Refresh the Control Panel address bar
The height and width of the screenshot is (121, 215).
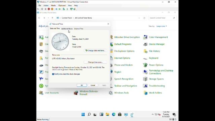coord(144,18)
